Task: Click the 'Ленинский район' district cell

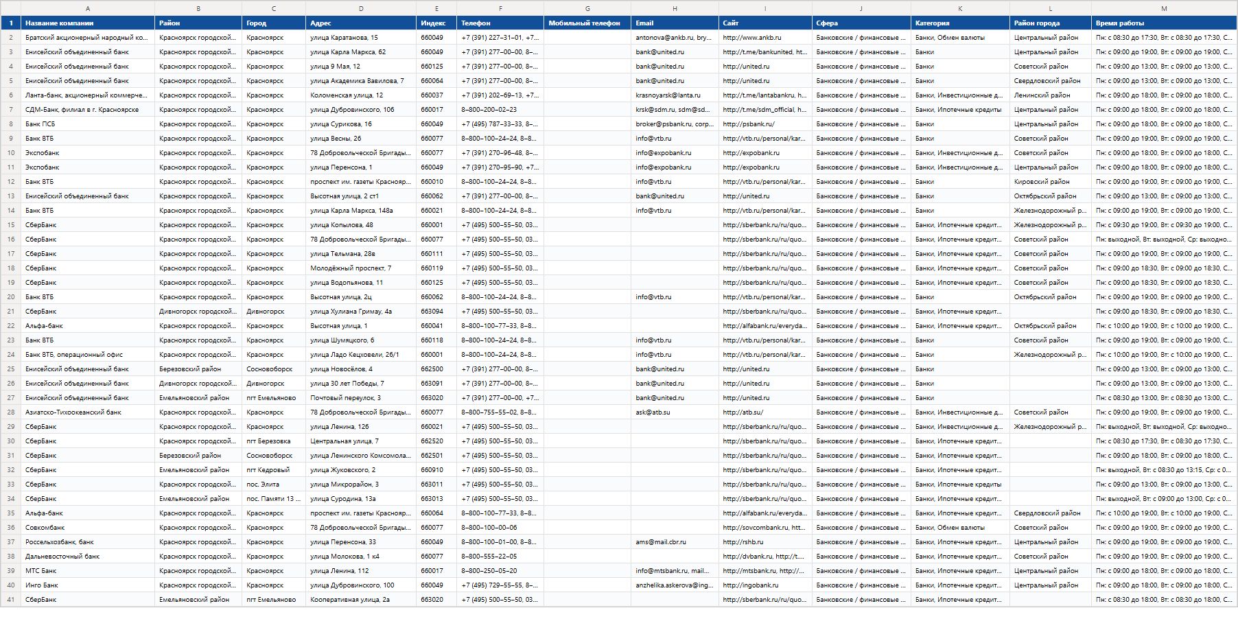Action: pyautogui.click(x=1051, y=95)
